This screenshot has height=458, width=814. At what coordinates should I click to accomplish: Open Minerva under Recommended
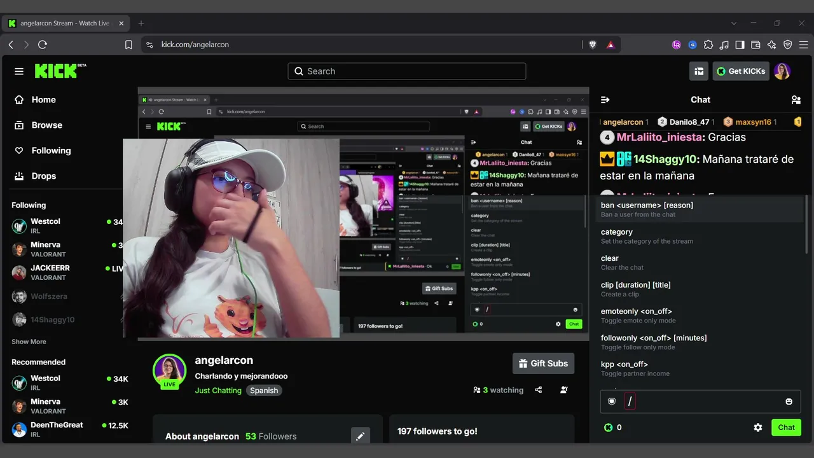pyautogui.click(x=70, y=406)
